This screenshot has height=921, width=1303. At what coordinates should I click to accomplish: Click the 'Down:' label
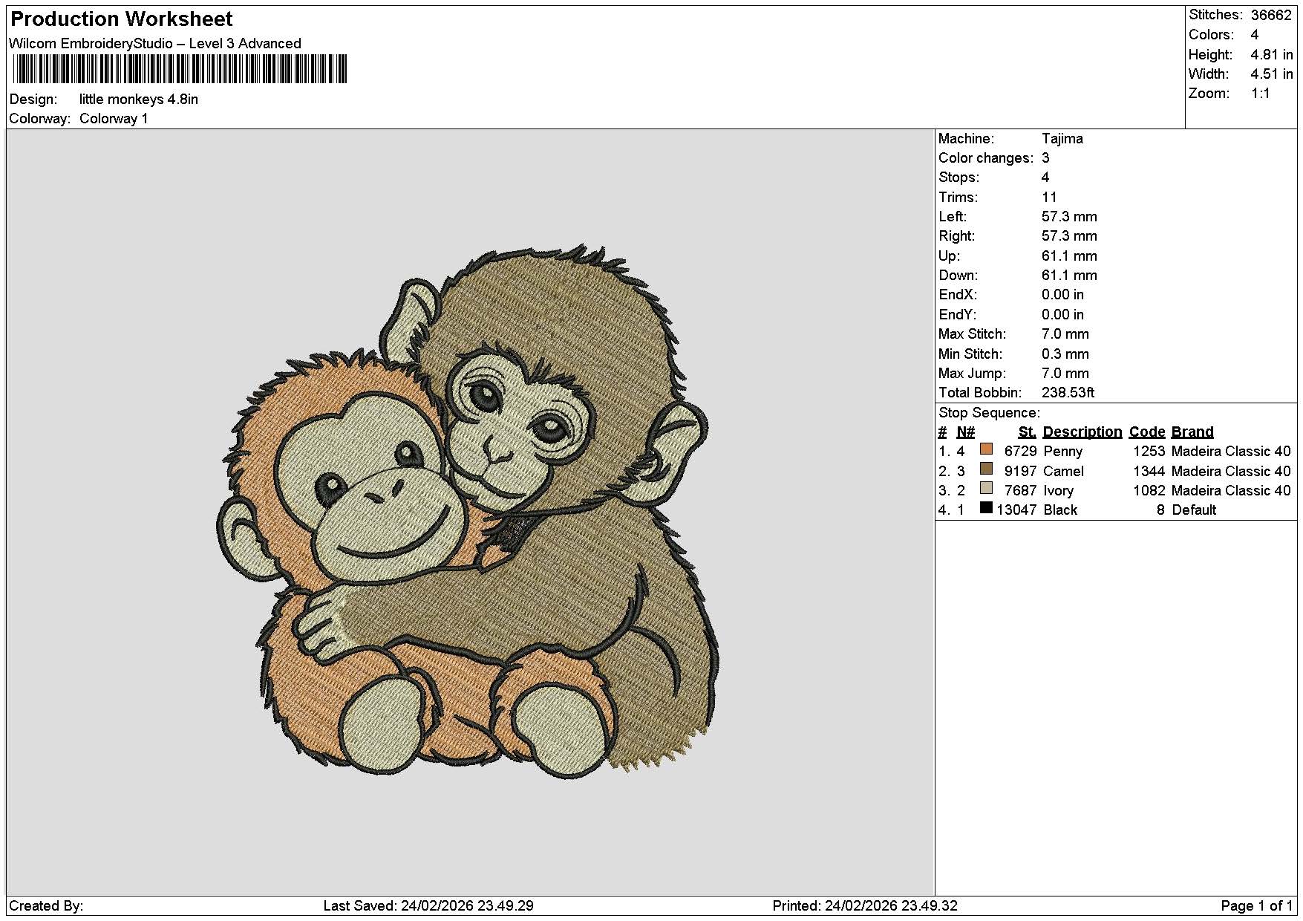click(959, 276)
